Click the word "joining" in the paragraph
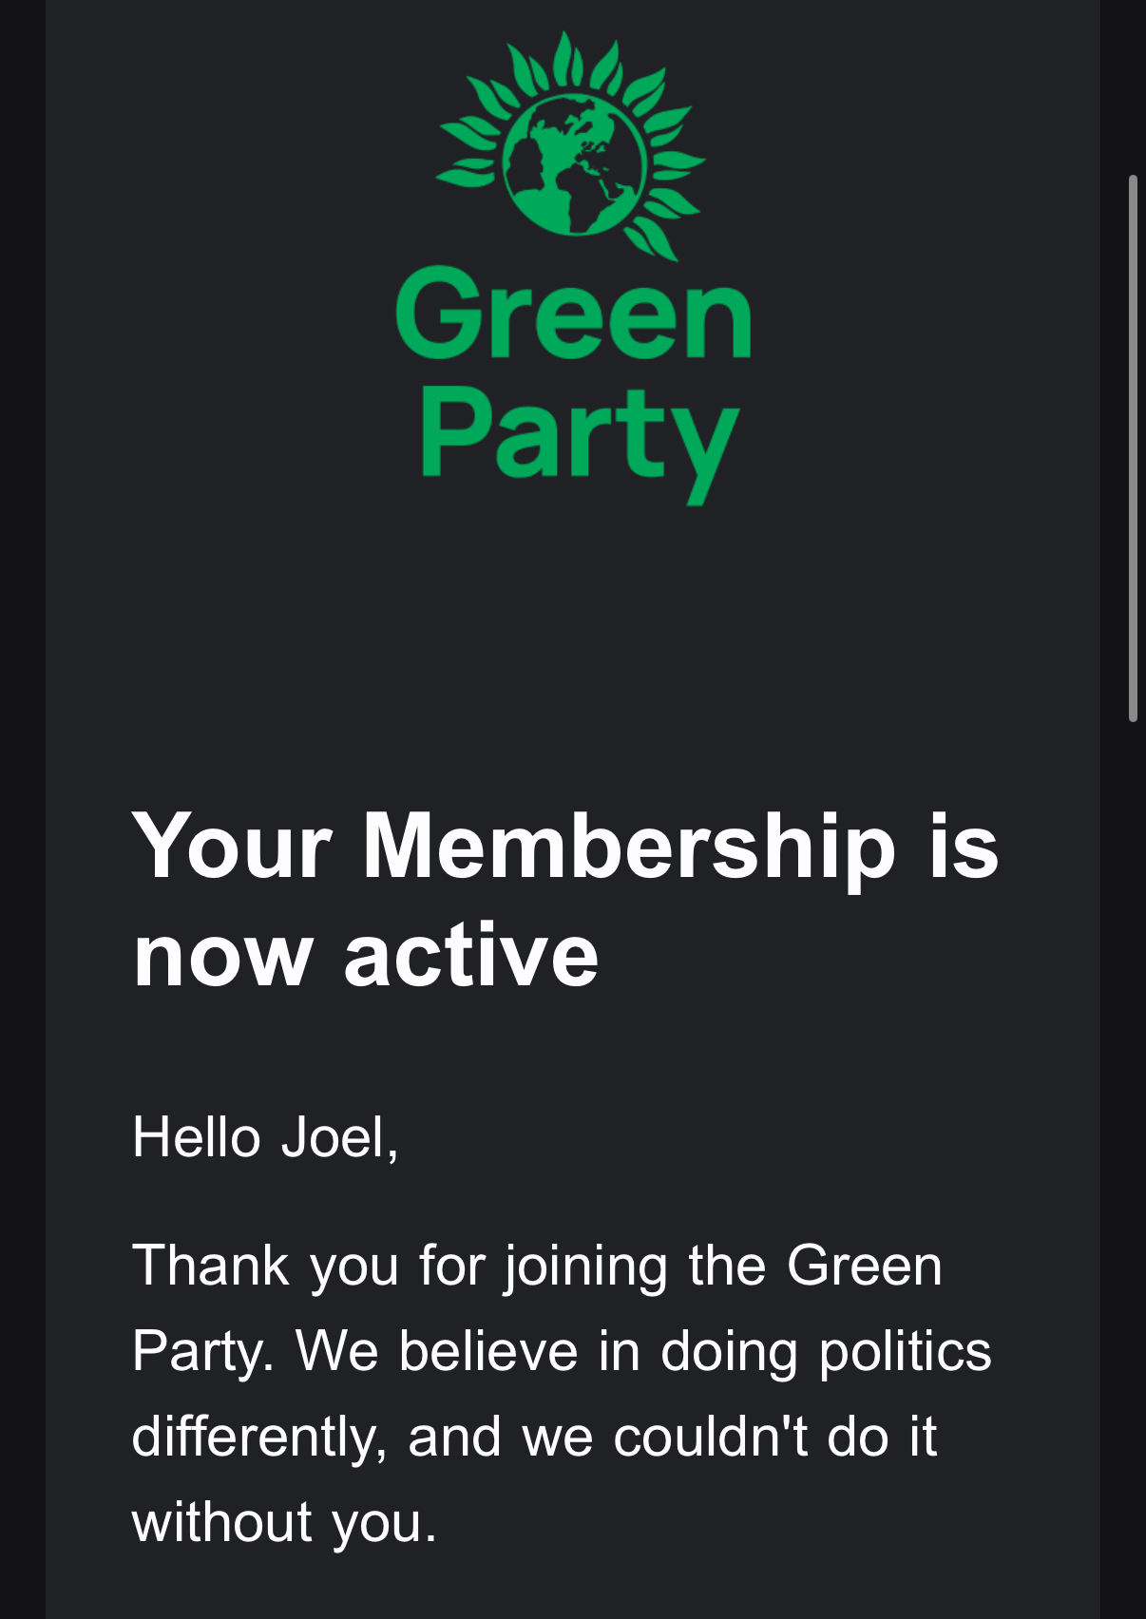1146x1619 pixels. [586, 1266]
